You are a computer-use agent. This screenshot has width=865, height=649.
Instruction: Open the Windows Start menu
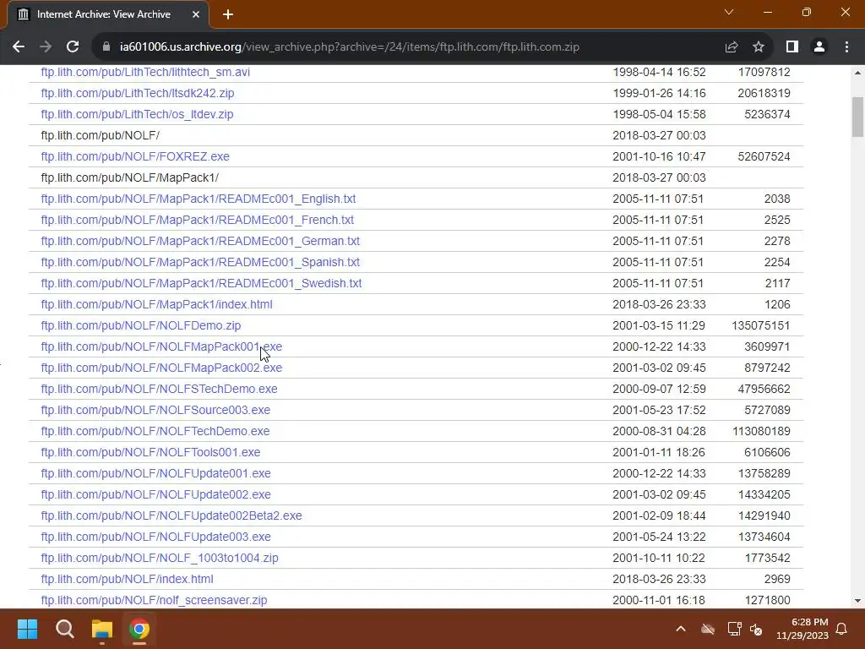point(27,629)
